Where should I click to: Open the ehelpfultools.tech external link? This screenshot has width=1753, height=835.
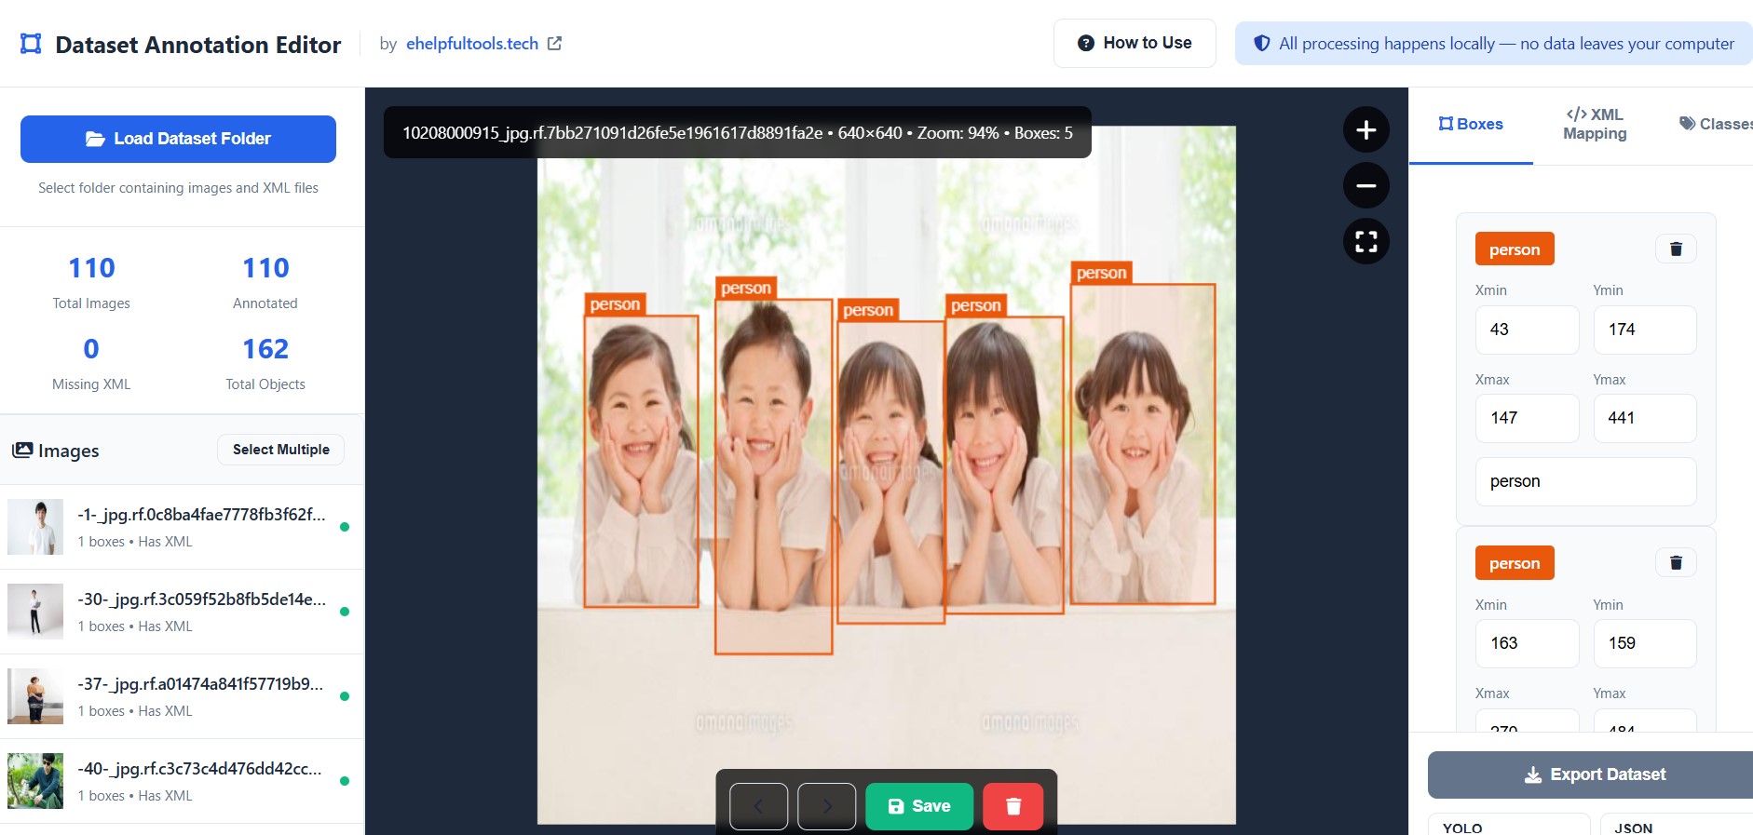click(x=483, y=44)
